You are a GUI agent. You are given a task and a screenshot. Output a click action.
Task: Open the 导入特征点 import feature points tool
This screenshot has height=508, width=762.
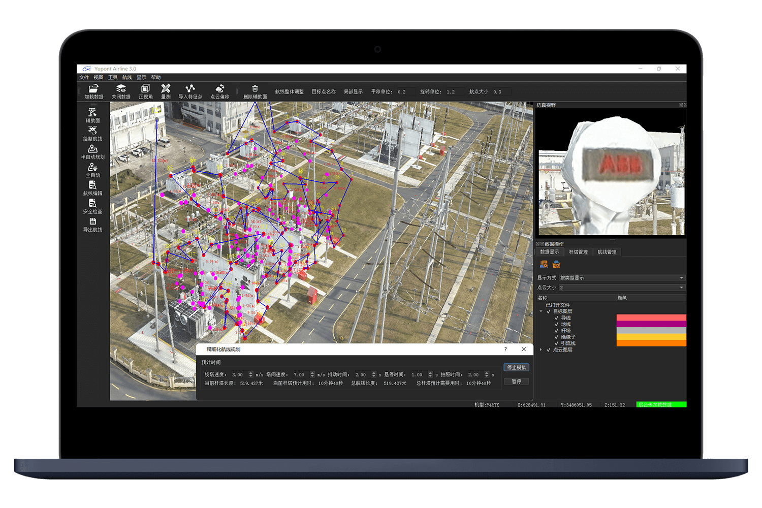[x=190, y=89]
